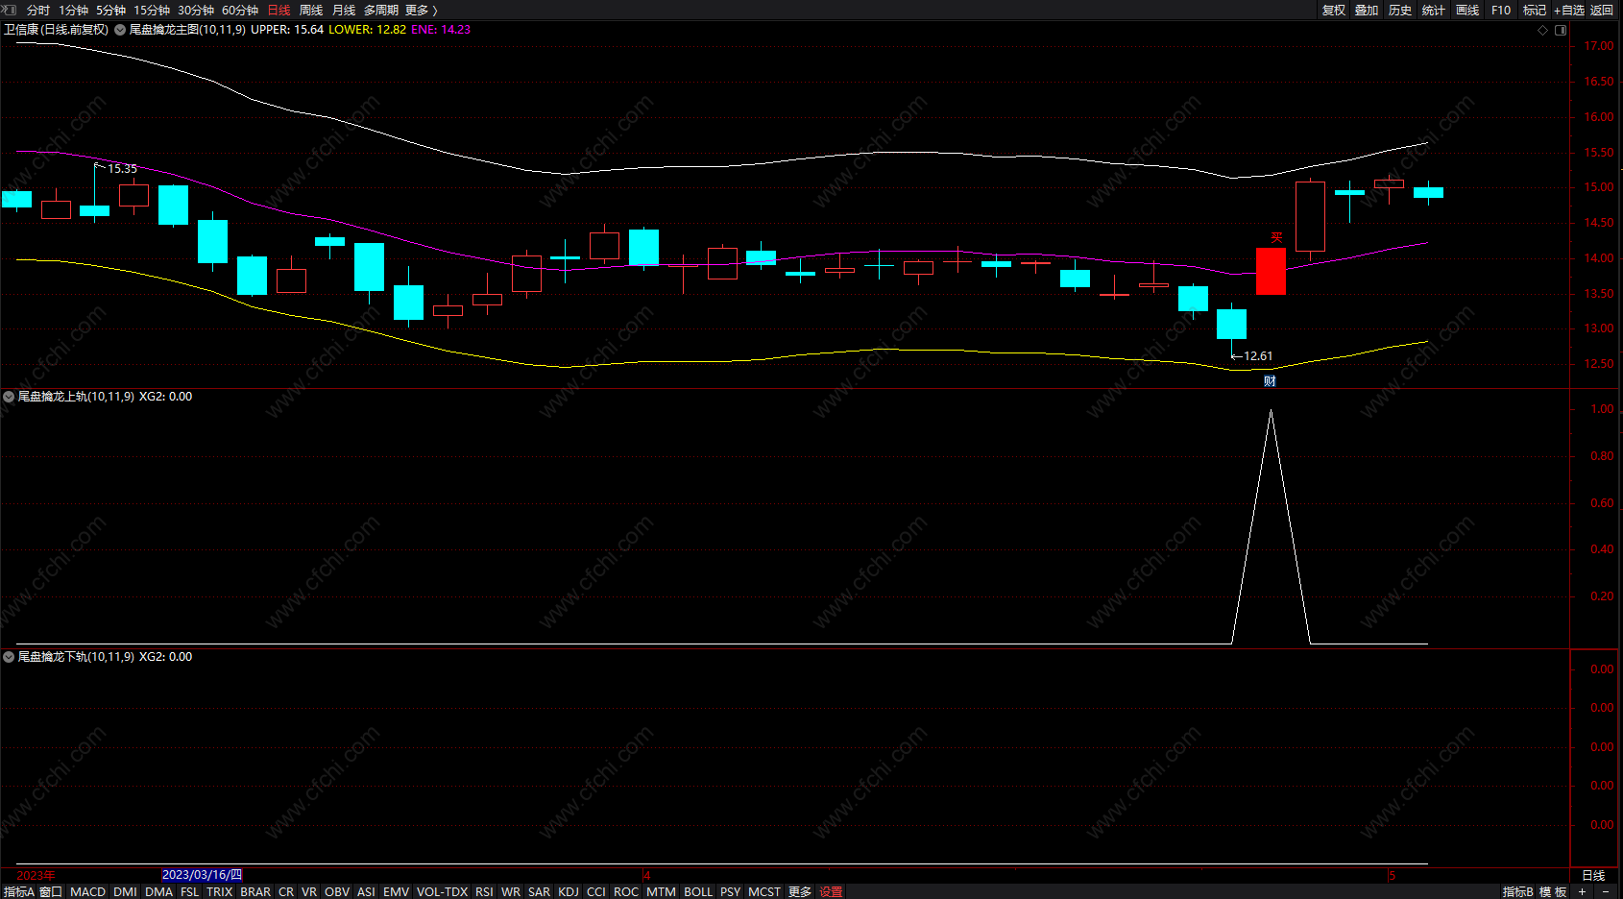Apply the DMI indicator
Screen dimensions: 1623x899
(125, 892)
